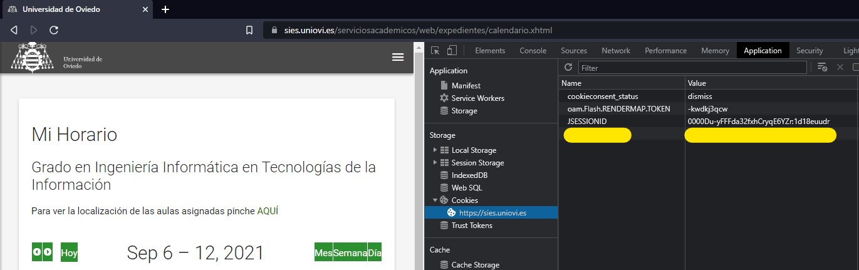Click the inspect element picker icon
The width and height of the screenshot is (859, 270).
tap(435, 51)
